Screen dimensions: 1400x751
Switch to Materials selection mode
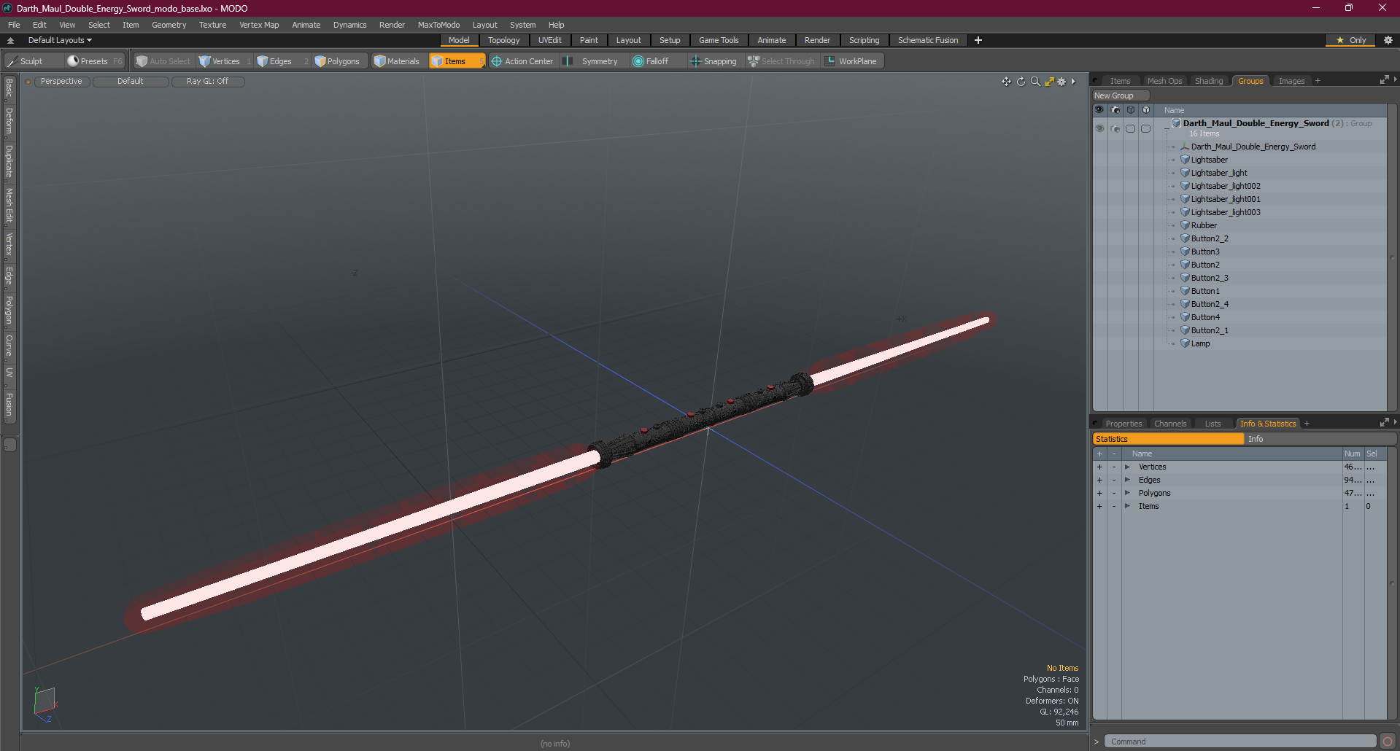[398, 61]
